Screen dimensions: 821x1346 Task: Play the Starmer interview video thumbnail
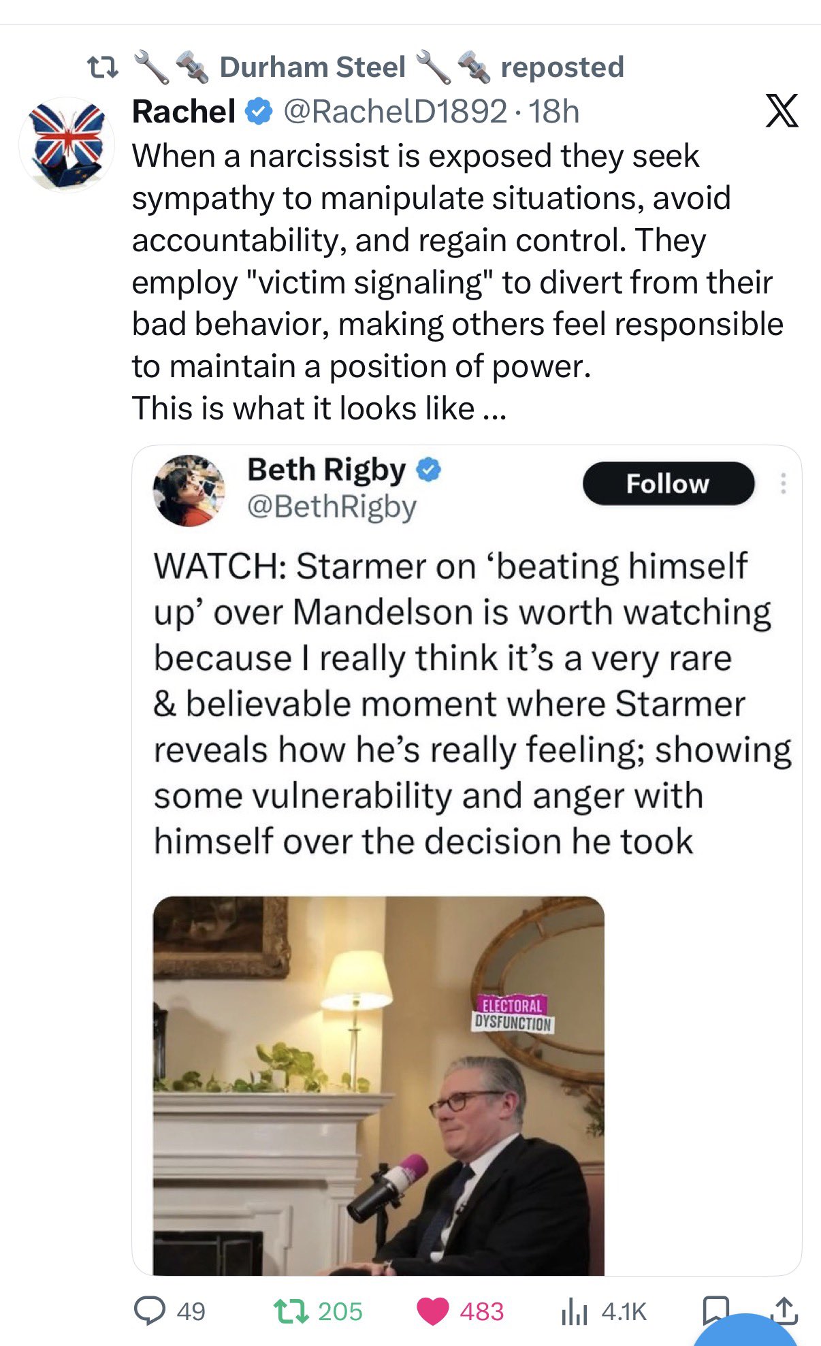coord(379,1085)
